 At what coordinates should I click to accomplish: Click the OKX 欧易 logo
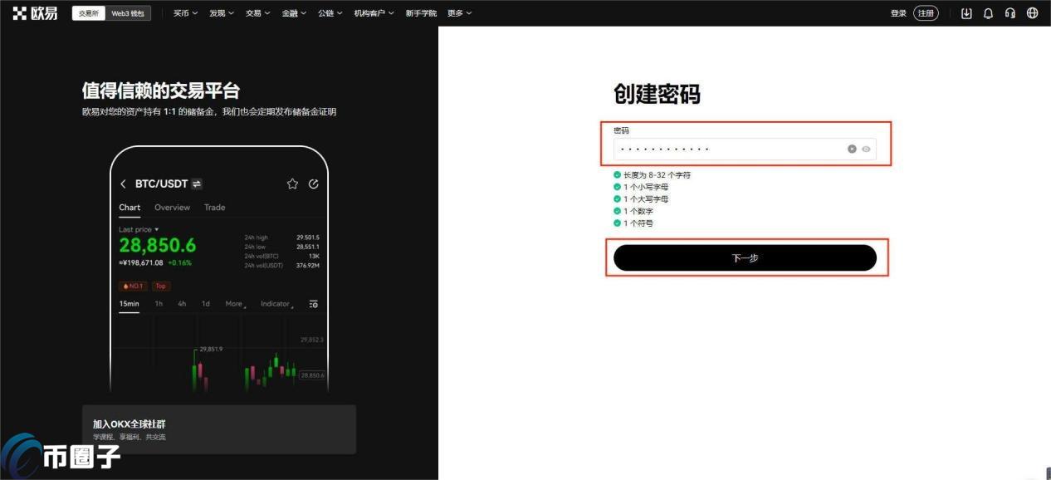click(x=35, y=13)
